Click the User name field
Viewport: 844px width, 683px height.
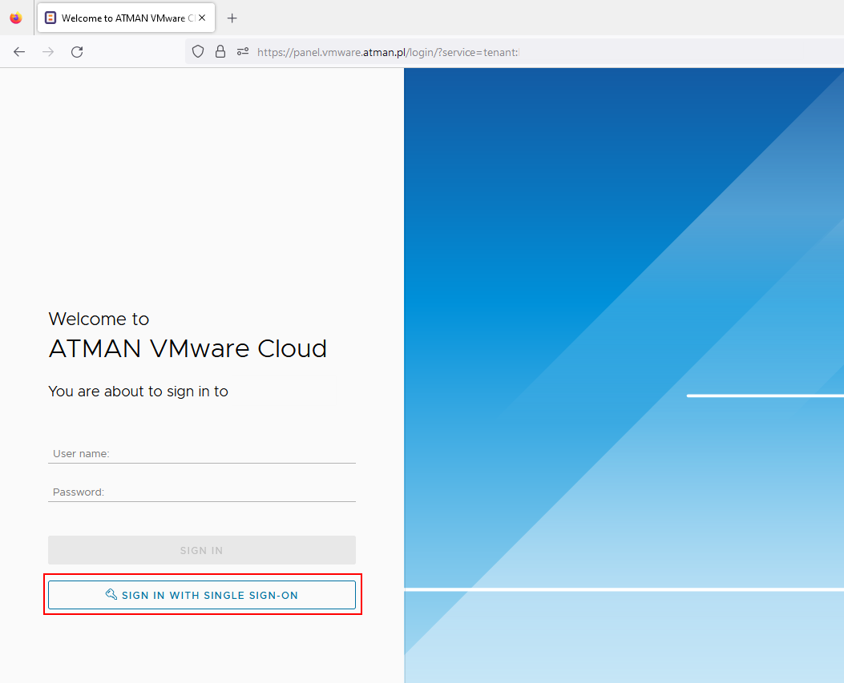pyautogui.click(x=202, y=454)
